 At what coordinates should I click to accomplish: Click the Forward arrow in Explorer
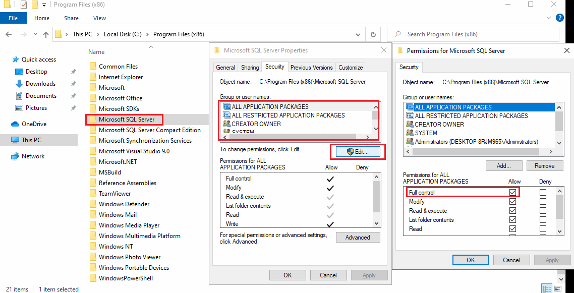(23, 34)
